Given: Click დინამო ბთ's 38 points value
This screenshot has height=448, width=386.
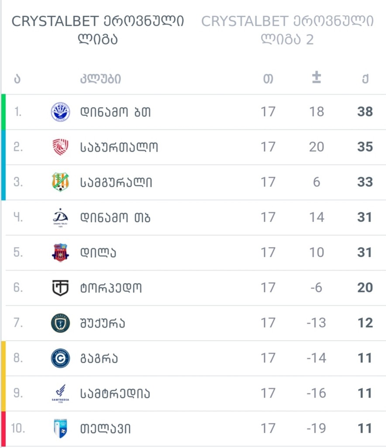Looking at the screenshot, I should (365, 112).
